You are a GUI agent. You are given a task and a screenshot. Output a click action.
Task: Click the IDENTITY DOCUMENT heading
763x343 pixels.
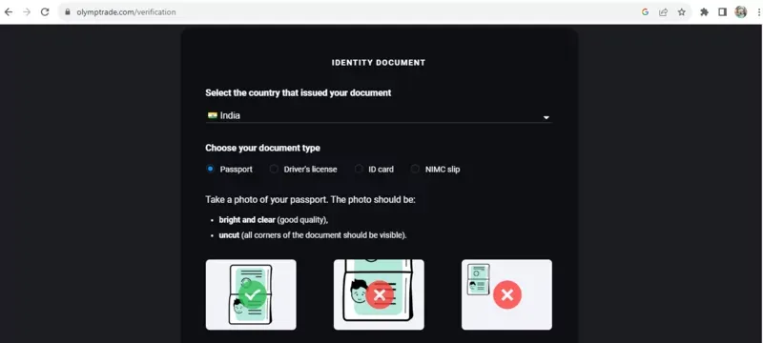point(379,63)
